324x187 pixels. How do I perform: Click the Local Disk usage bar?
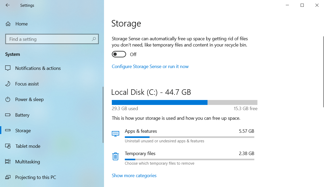click(184, 102)
